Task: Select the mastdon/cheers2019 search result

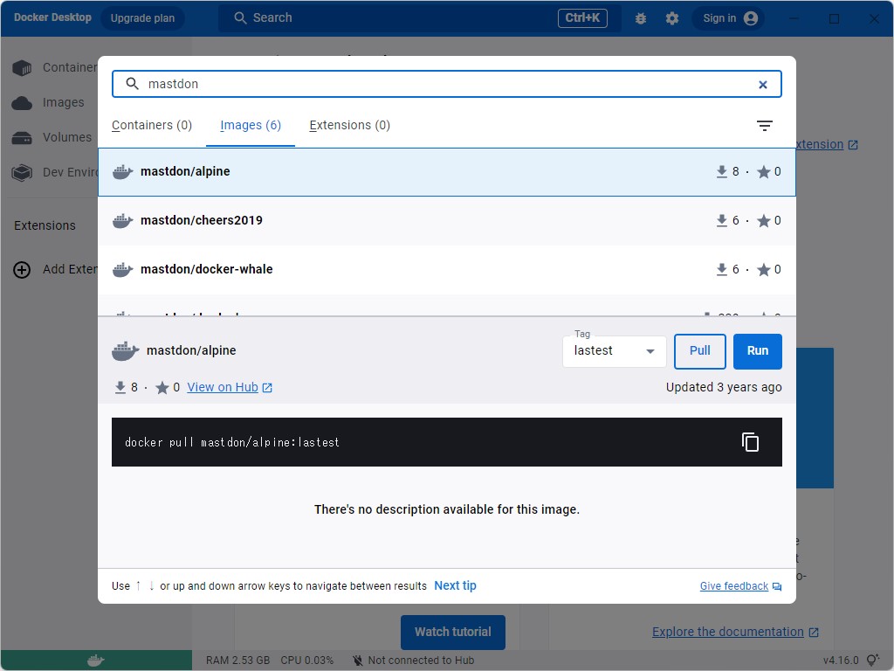Action: pyautogui.click(x=446, y=221)
